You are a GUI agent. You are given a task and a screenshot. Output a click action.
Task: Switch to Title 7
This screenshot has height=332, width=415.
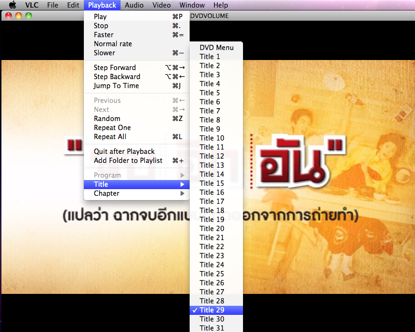[216, 111]
